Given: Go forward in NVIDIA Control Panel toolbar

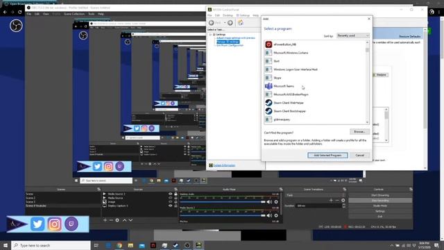Looking at the screenshot, I should coord(230,23).
